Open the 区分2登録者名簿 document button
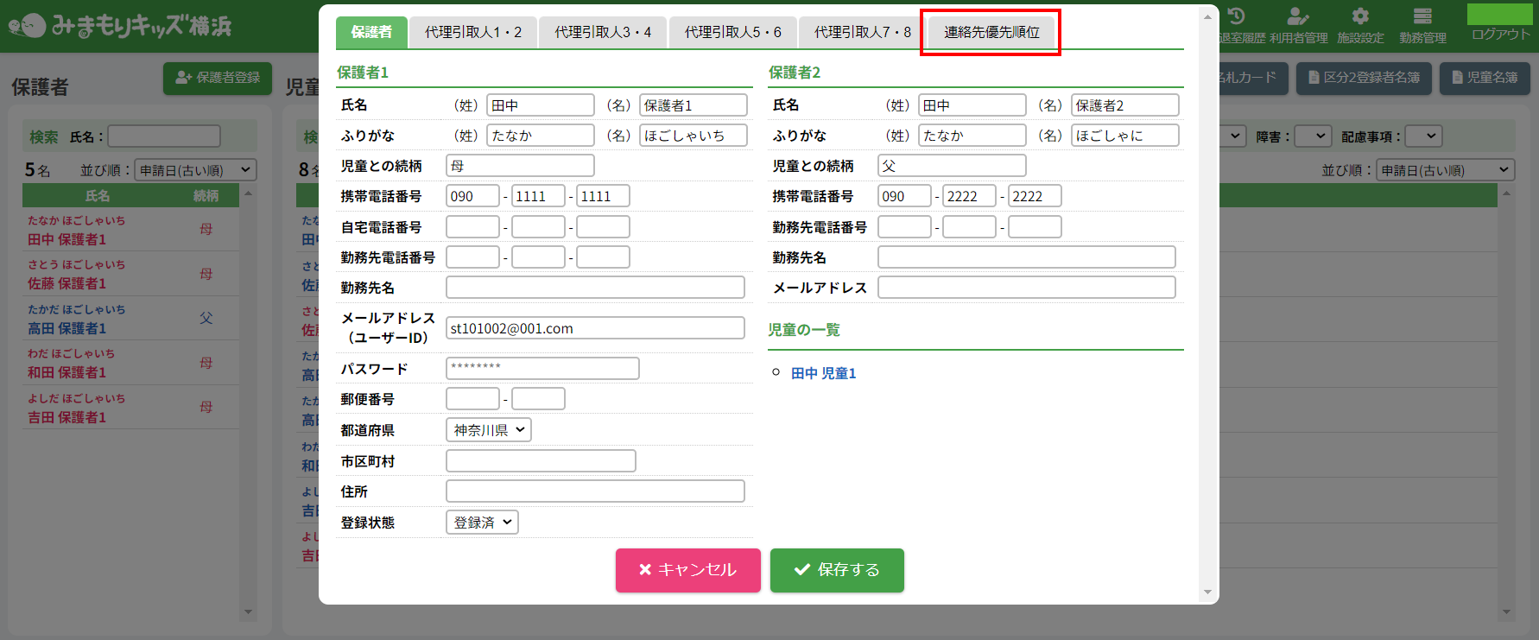1539x640 pixels. pos(1364,78)
